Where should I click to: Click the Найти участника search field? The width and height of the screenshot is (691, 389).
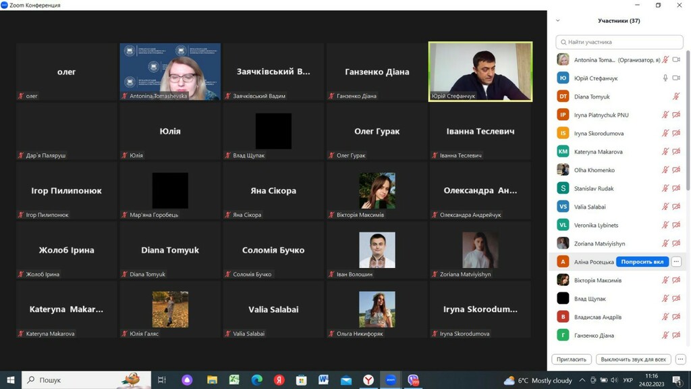(619, 42)
